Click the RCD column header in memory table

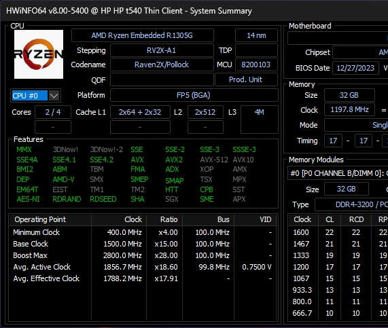point(356,219)
